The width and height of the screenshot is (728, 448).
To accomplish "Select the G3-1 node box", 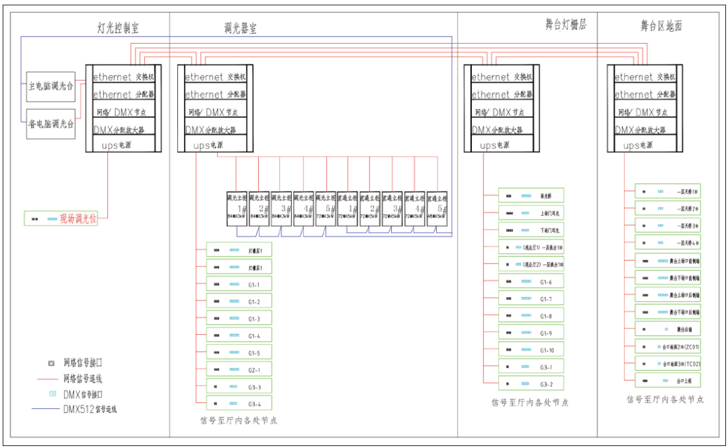I will [531, 366].
